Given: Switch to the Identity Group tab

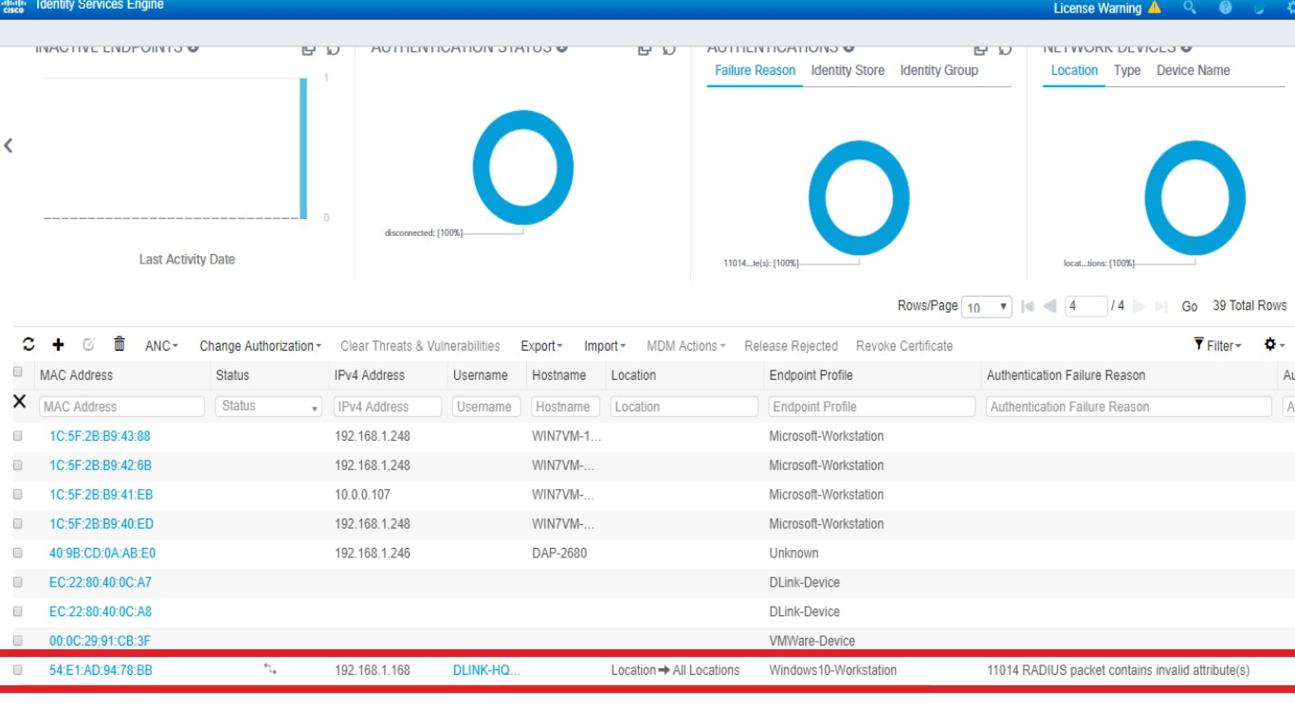Looking at the screenshot, I should point(939,70).
